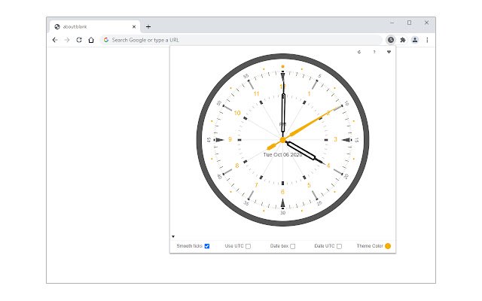Open a new tab with plus button
Screen dimensions: 482x301
click(x=148, y=27)
